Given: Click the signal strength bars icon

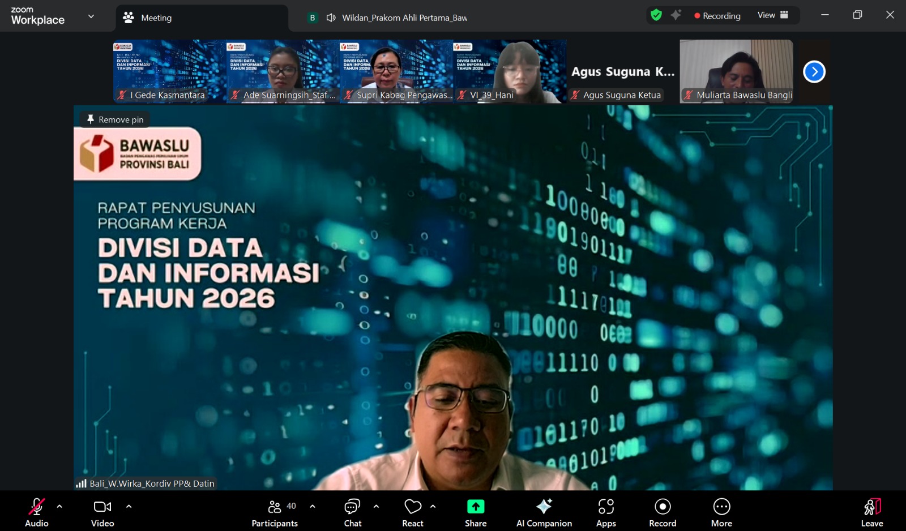Looking at the screenshot, I should tap(81, 483).
